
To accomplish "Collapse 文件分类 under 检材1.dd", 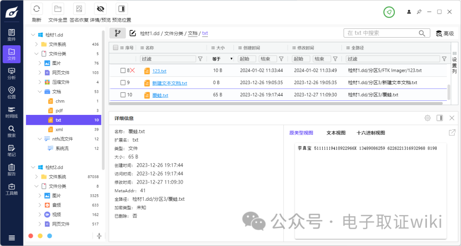I will tap(36, 54).
